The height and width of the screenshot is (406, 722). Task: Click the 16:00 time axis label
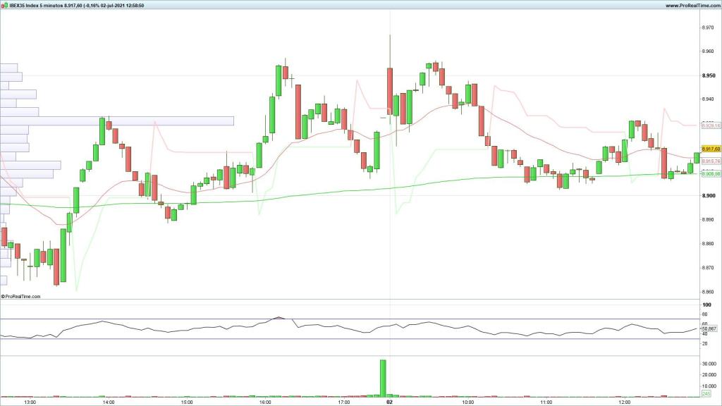[265, 402]
